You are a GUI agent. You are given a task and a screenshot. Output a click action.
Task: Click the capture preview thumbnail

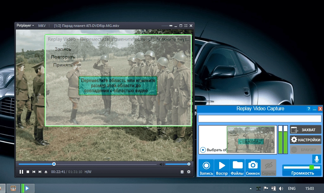251,140
